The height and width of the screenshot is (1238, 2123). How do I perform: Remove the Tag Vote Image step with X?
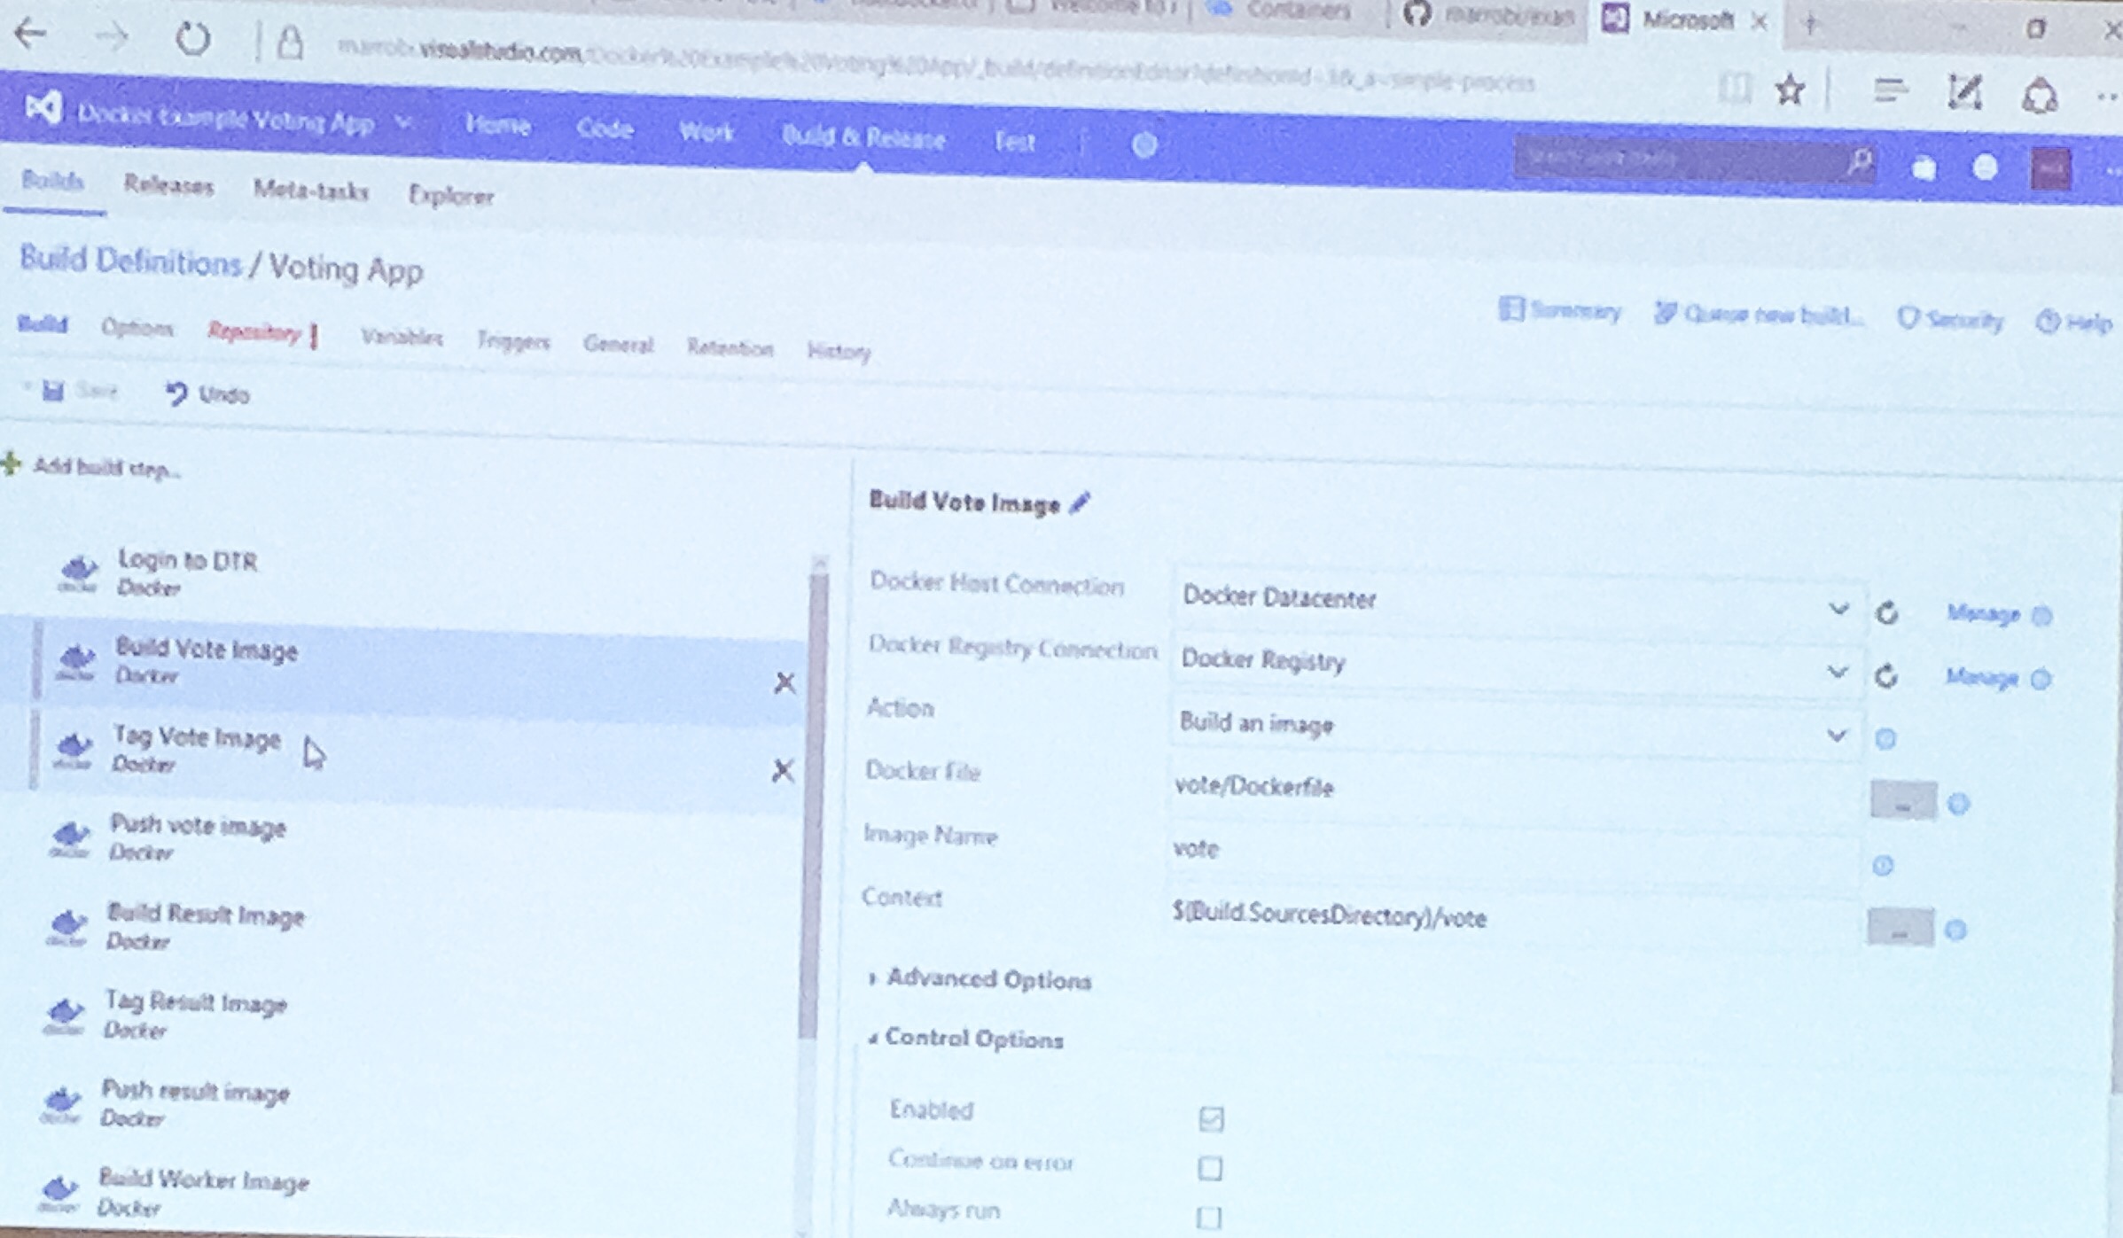[782, 770]
